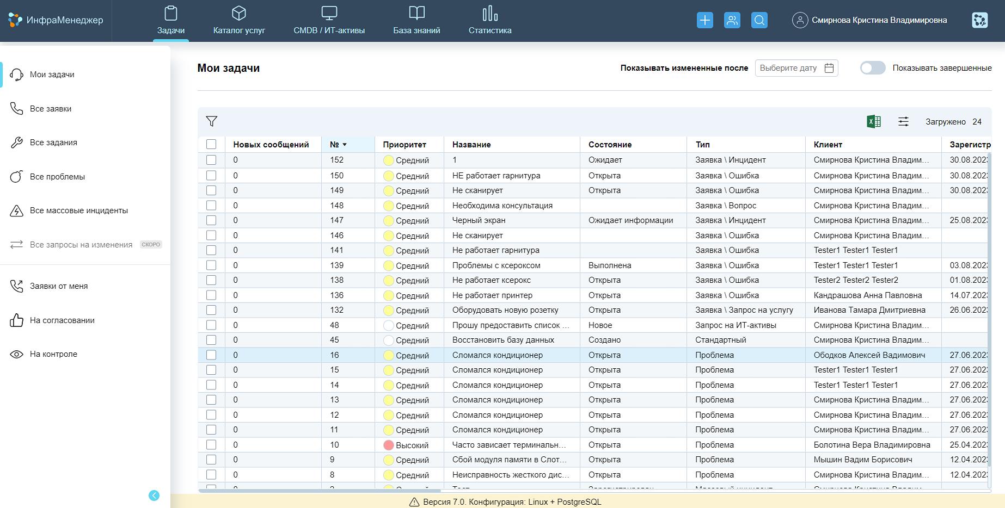Select the Черный экран task row
The width and height of the screenshot is (1005, 508).
point(479,220)
